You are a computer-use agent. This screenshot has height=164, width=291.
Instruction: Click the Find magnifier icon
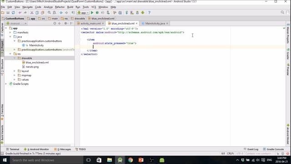49,13
